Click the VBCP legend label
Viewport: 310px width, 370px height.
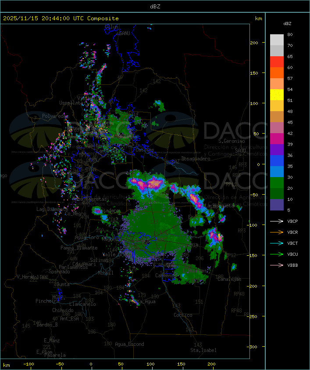[x=292, y=221]
